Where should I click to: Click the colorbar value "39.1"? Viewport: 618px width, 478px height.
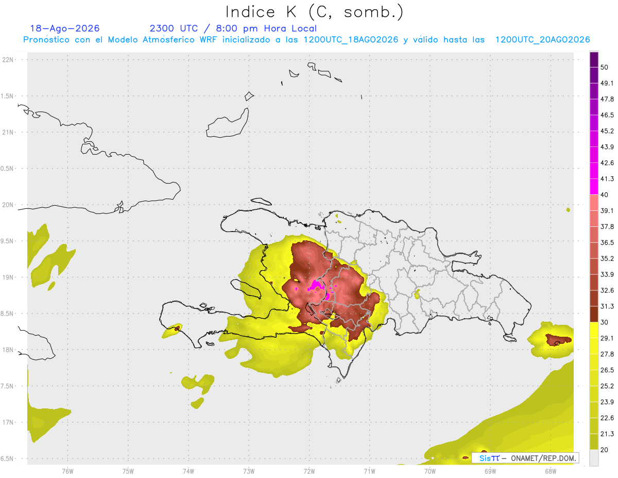pyautogui.click(x=607, y=210)
